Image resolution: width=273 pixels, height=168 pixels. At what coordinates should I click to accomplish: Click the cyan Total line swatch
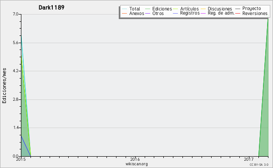tap(124, 9)
